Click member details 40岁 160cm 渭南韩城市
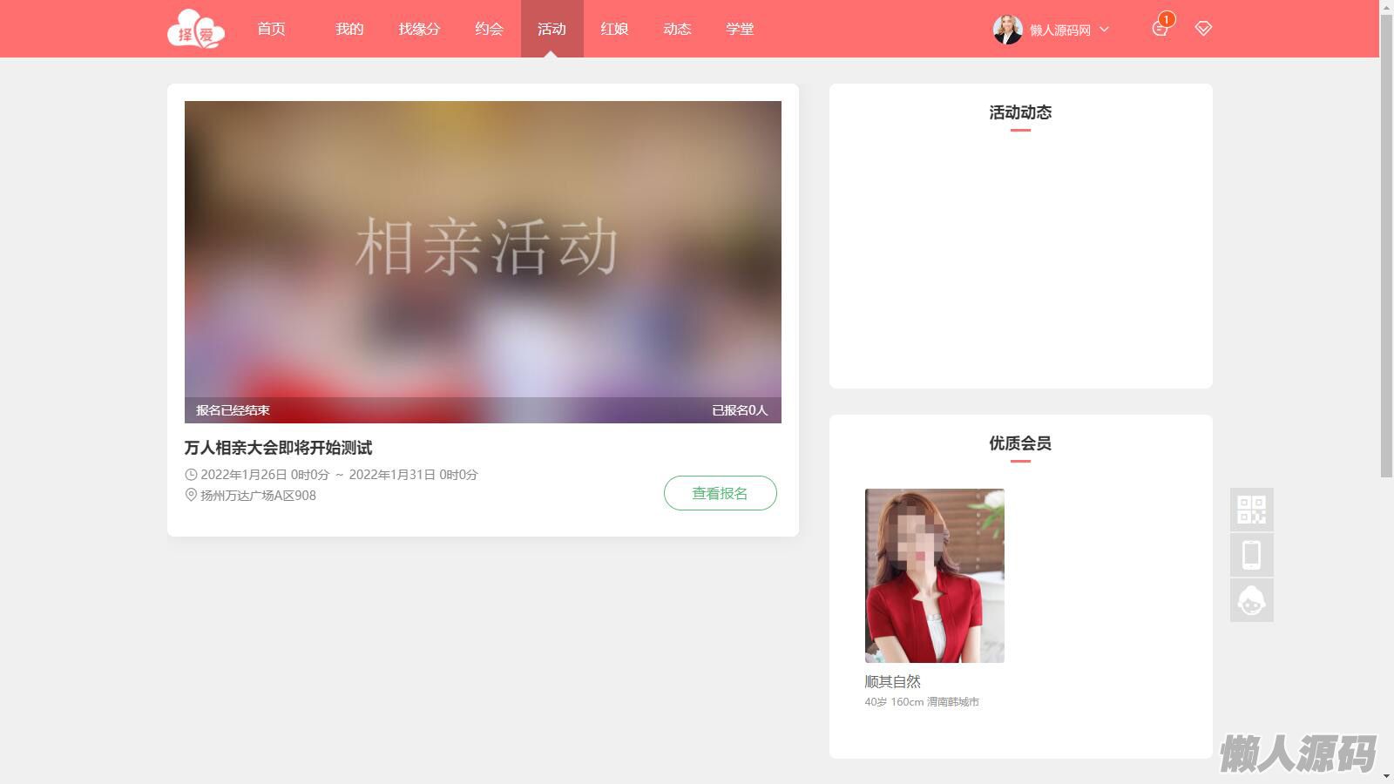This screenshot has width=1394, height=784. (x=922, y=702)
